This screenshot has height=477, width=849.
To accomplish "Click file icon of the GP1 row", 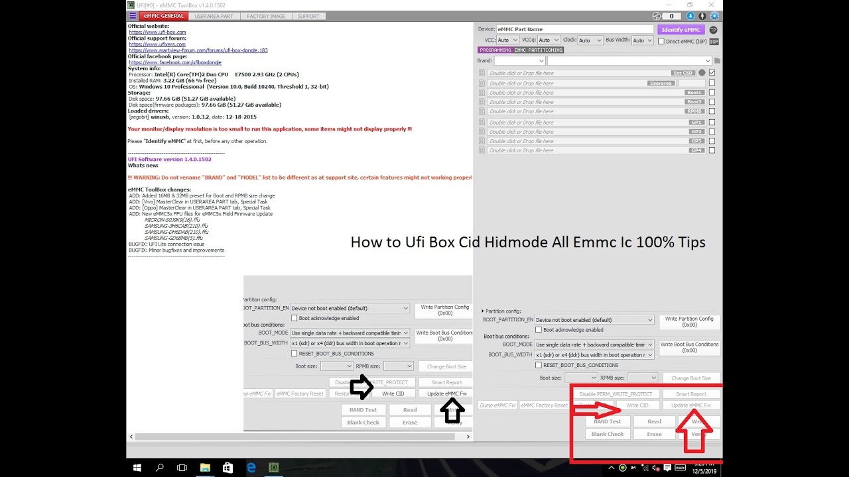I will (x=482, y=123).
